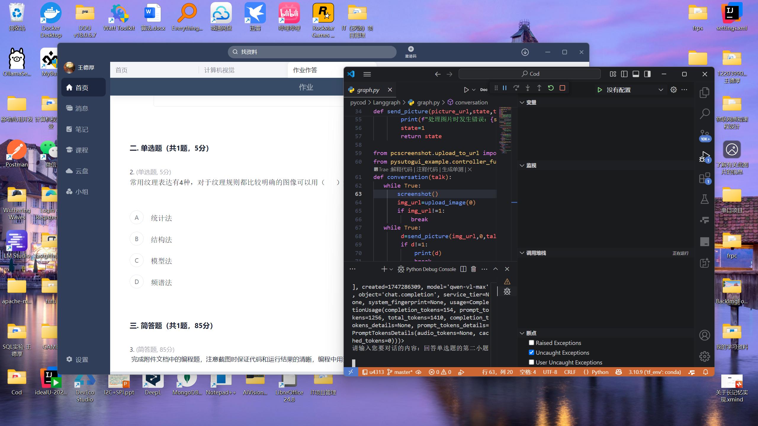This screenshot has width=758, height=426.
Task: Select answer B 结构法
Action: tap(136, 239)
